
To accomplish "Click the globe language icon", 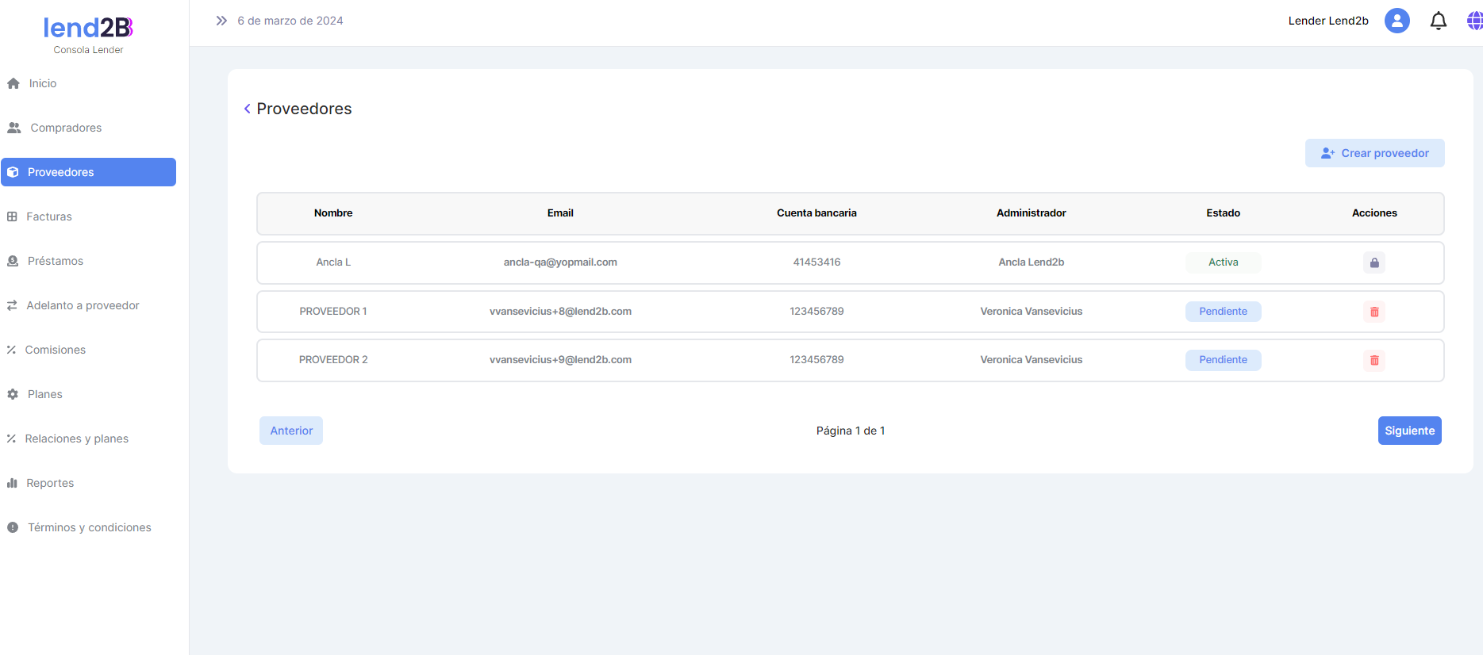I will pyautogui.click(x=1474, y=21).
